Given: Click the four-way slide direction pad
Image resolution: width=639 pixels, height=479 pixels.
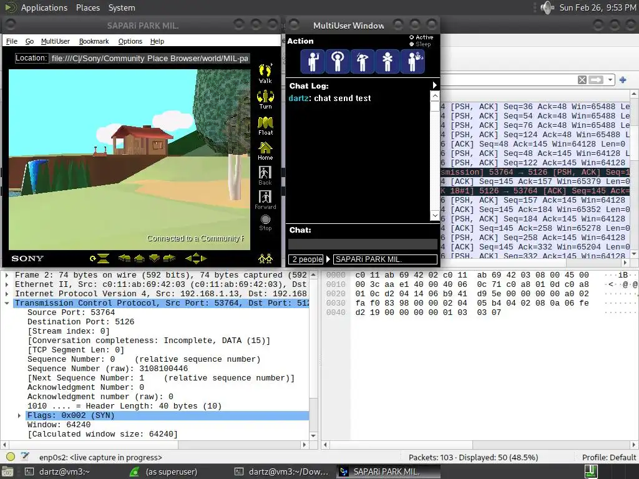Looking at the screenshot, I should (x=196, y=258).
